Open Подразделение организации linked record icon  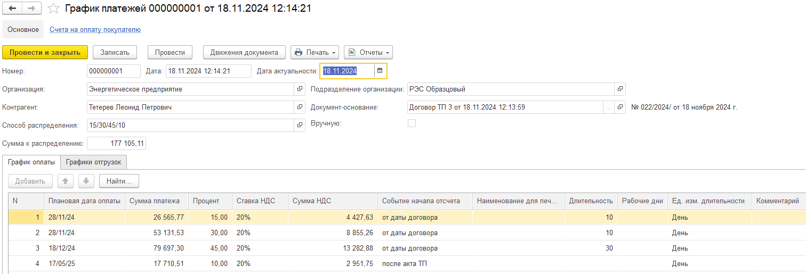(620, 89)
